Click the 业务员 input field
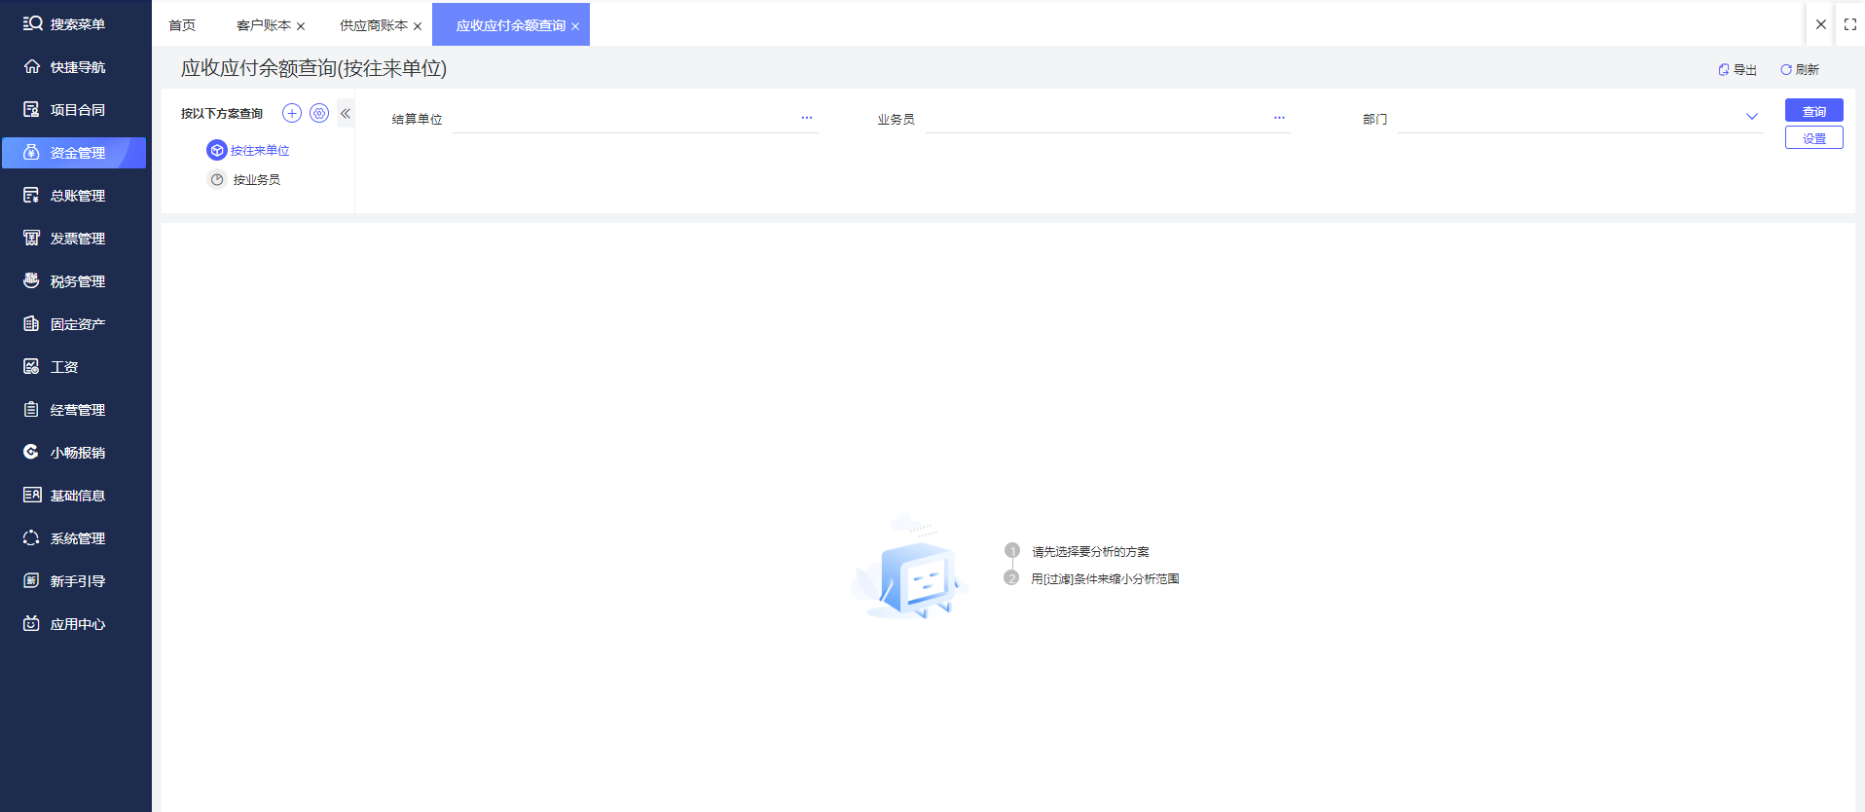 tap(1108, 119)
